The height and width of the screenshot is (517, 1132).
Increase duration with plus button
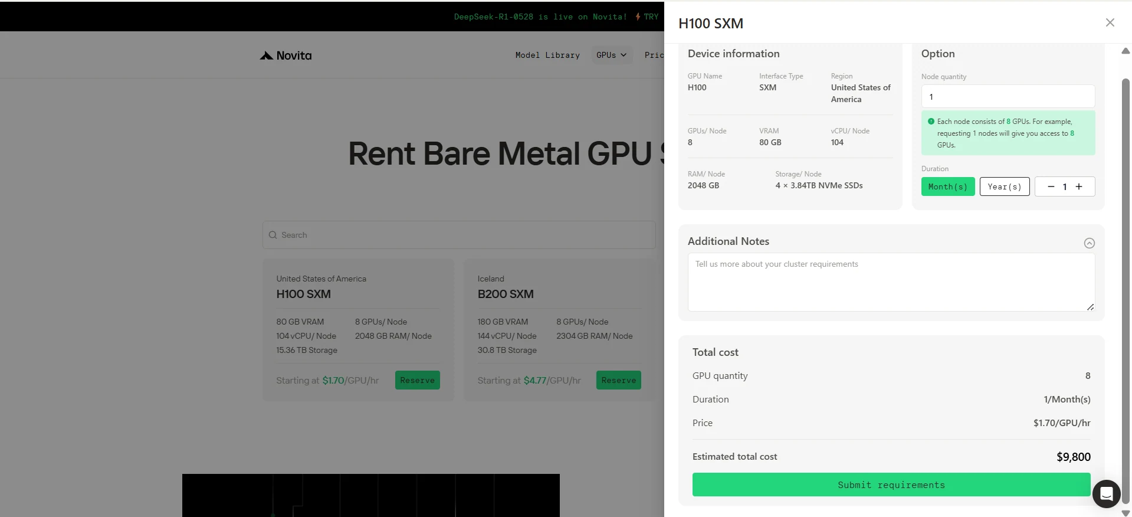tap(1079, 186)
